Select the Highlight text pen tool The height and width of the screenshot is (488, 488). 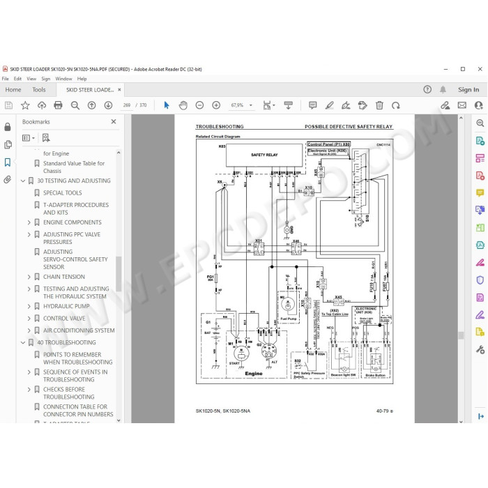[x=329, y=105]
